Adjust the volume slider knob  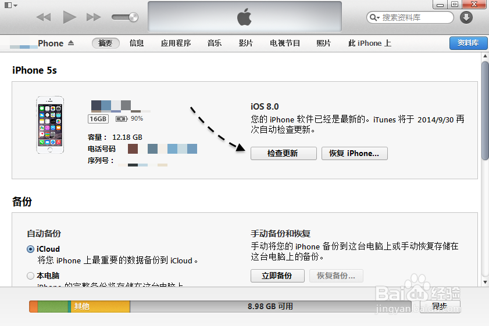click(134, 17)
